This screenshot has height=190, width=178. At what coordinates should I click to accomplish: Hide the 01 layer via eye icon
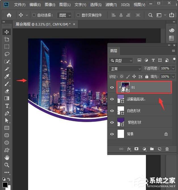coord(112,87)
